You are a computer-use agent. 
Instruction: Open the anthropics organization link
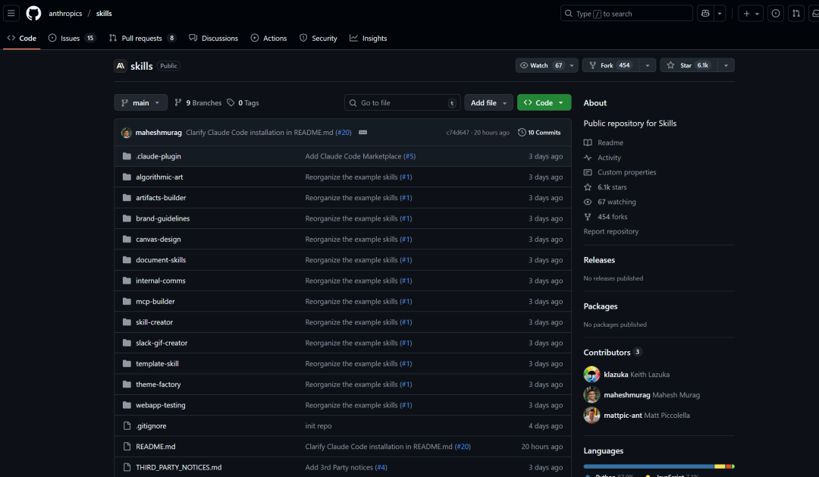coord(65,14)
